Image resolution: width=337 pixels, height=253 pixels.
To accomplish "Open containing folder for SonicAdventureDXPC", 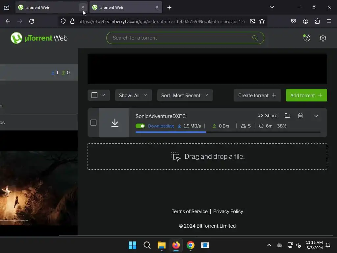I will pos(287,116).
